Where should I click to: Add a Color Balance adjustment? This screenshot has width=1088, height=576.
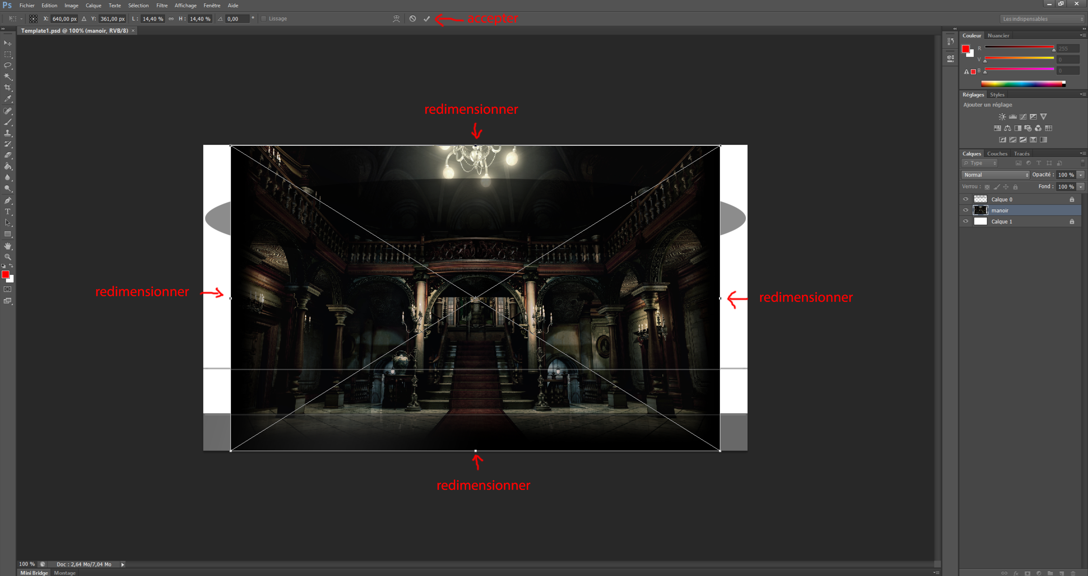point(1007,128)
